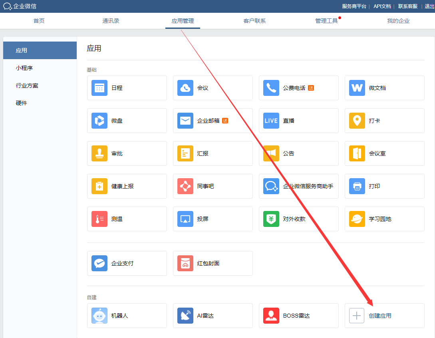Click the 测温 thermometer icon

coord(99,219)
